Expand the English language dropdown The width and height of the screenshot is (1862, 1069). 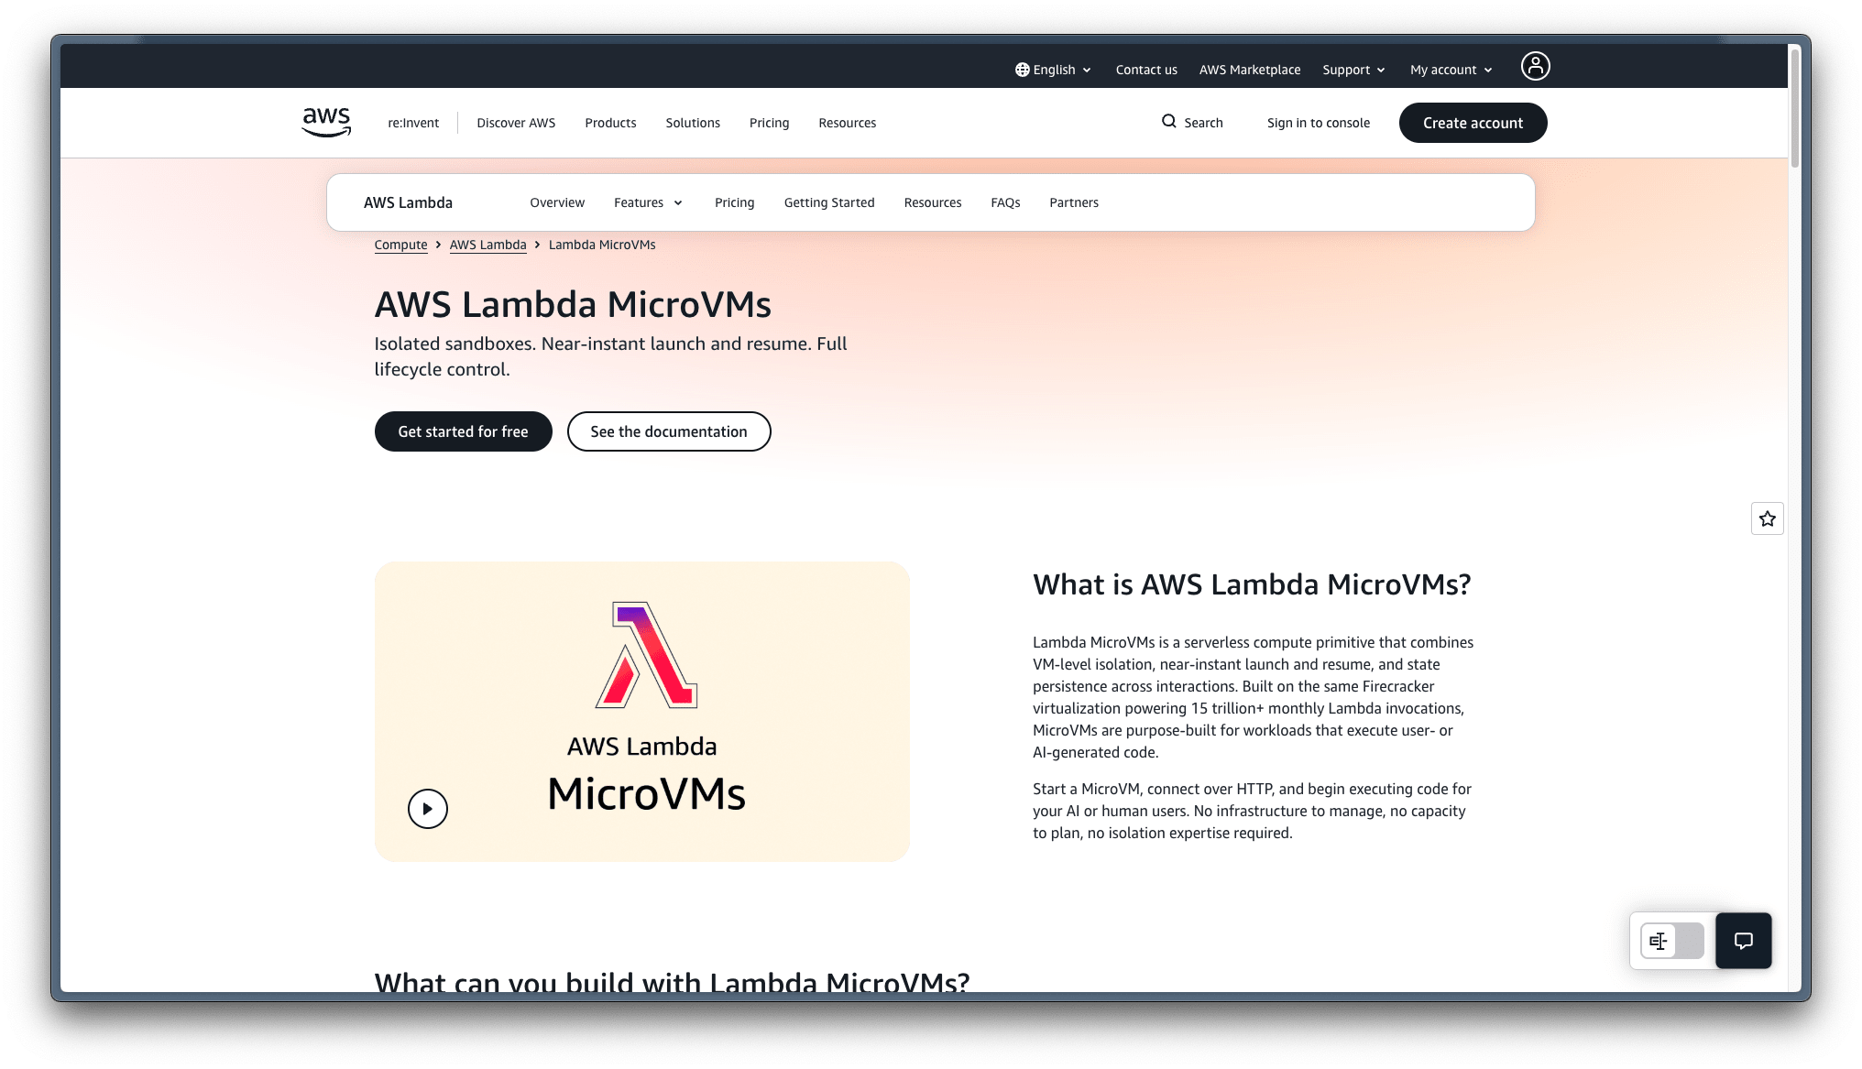1054,70
